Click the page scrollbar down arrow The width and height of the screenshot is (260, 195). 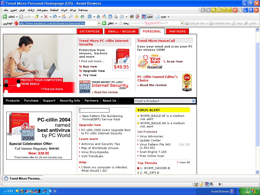click(257, 172)
